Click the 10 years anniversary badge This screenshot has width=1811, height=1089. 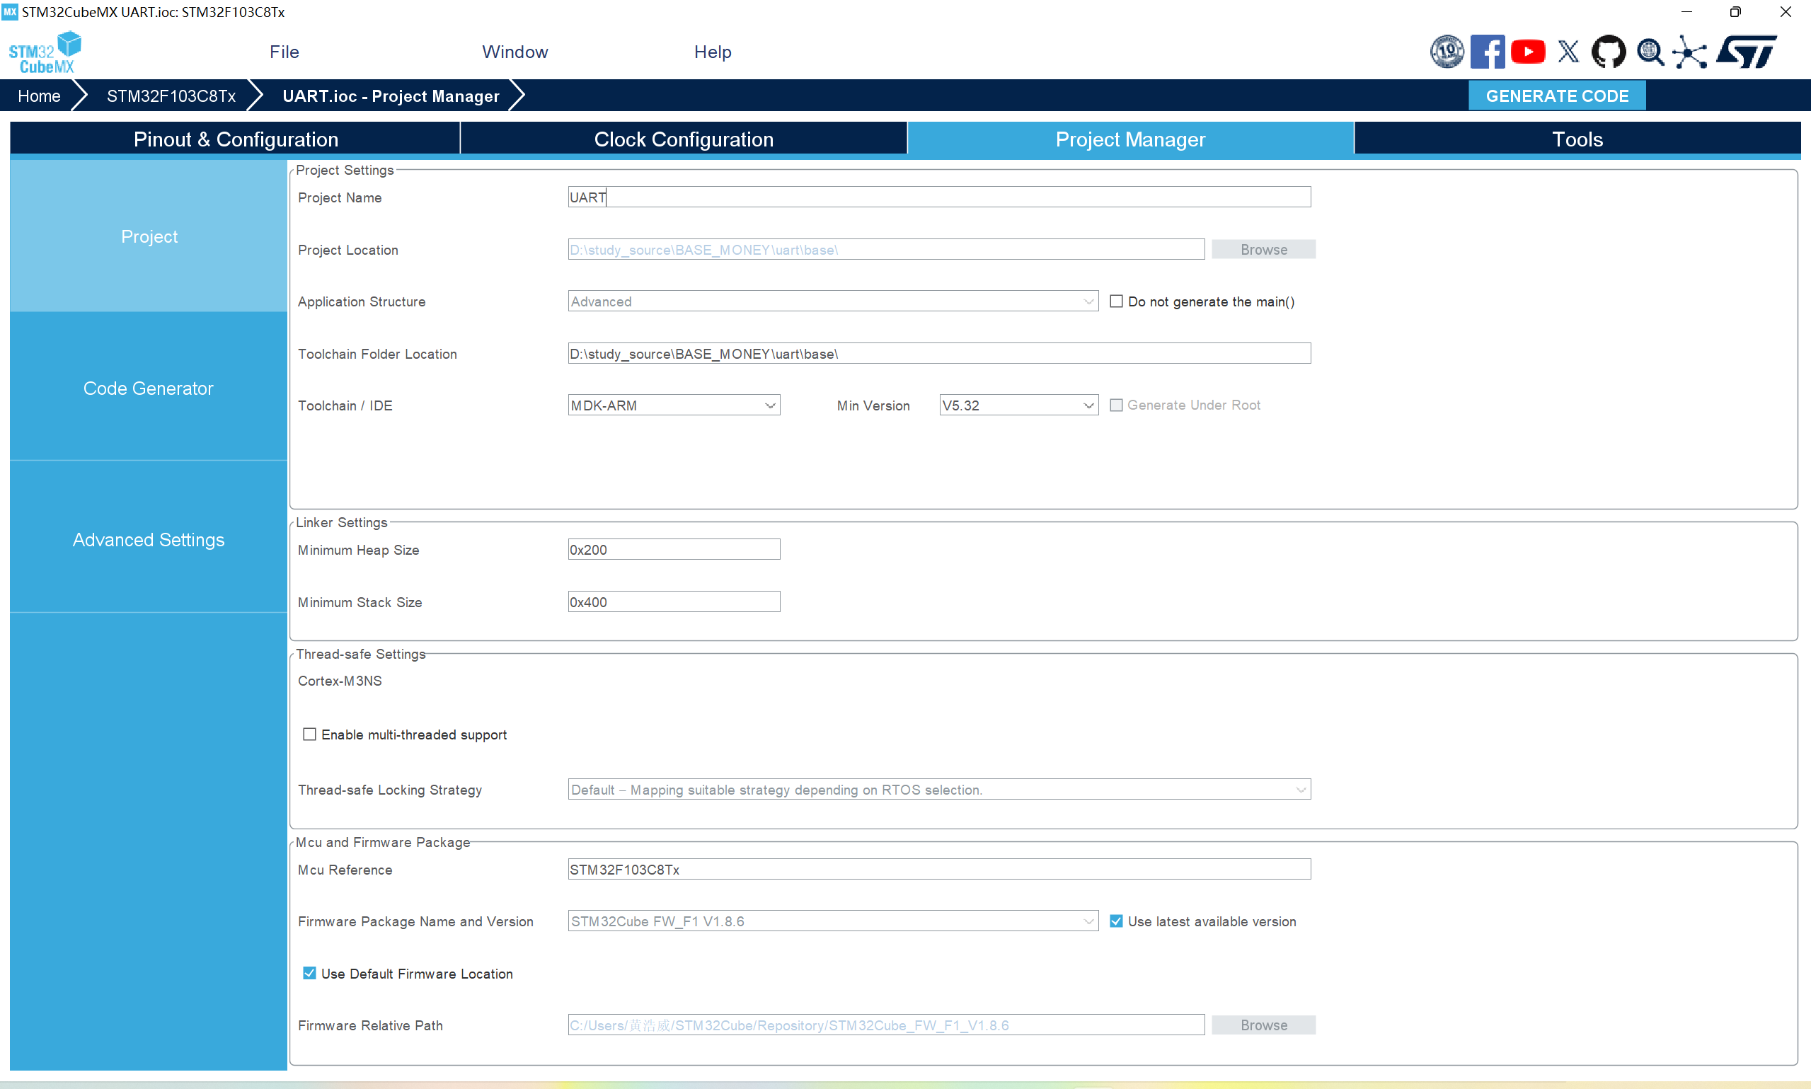[1447, 52]
